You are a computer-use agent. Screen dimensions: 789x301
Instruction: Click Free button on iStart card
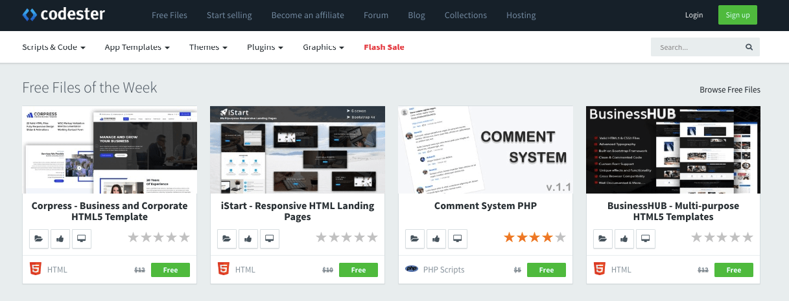(x=359, y=270)
